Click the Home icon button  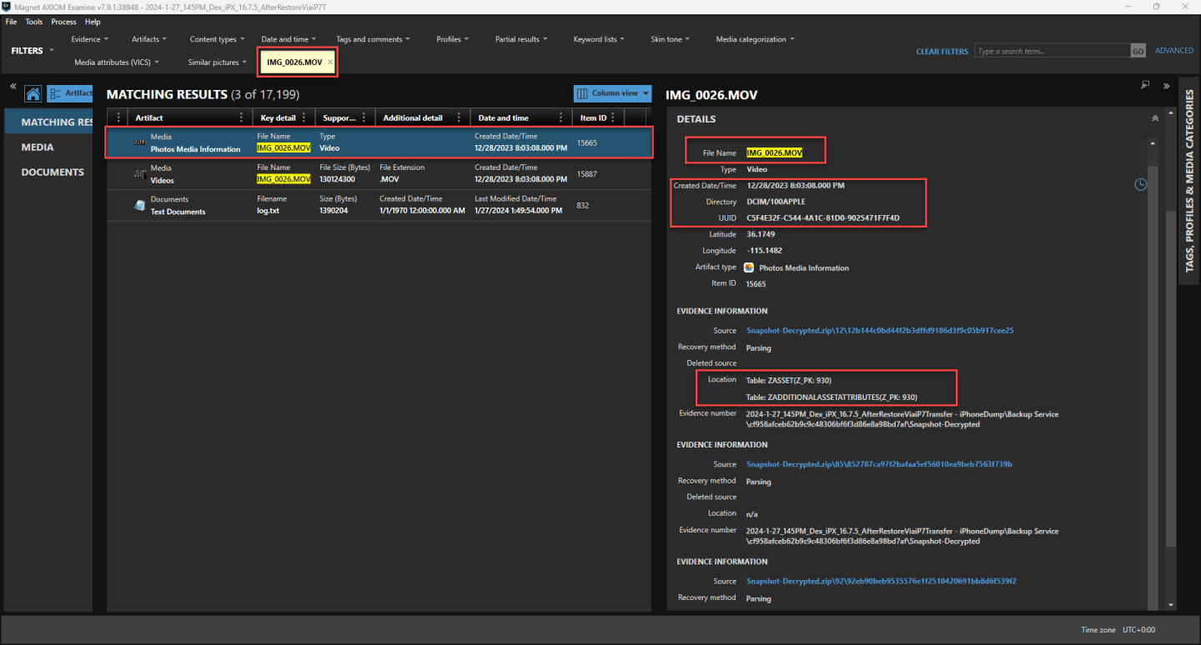33,93
